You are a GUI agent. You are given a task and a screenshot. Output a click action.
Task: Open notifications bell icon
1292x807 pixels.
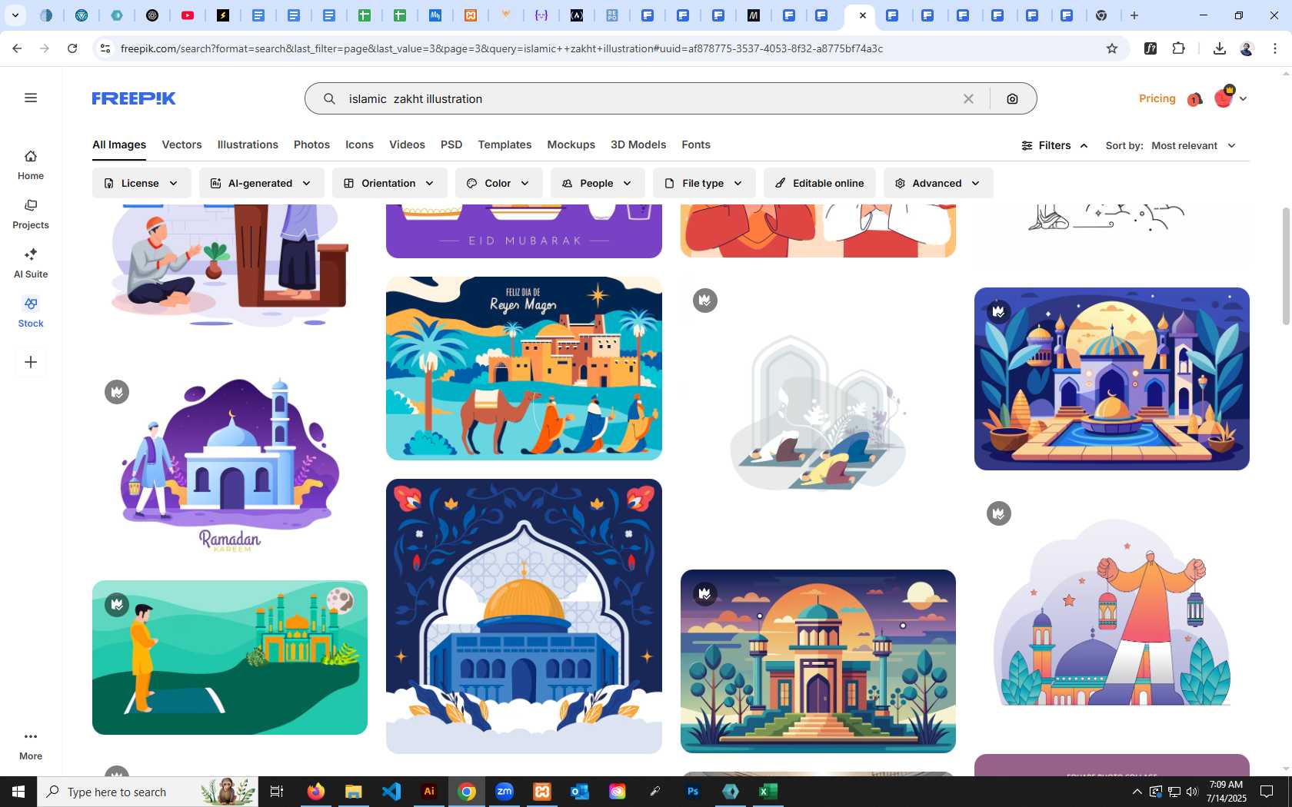coord(1194,99)
